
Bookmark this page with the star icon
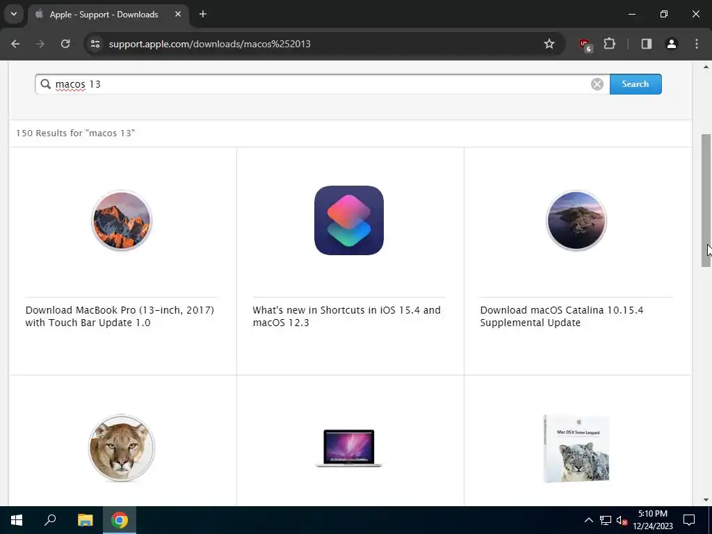point(549,44)
